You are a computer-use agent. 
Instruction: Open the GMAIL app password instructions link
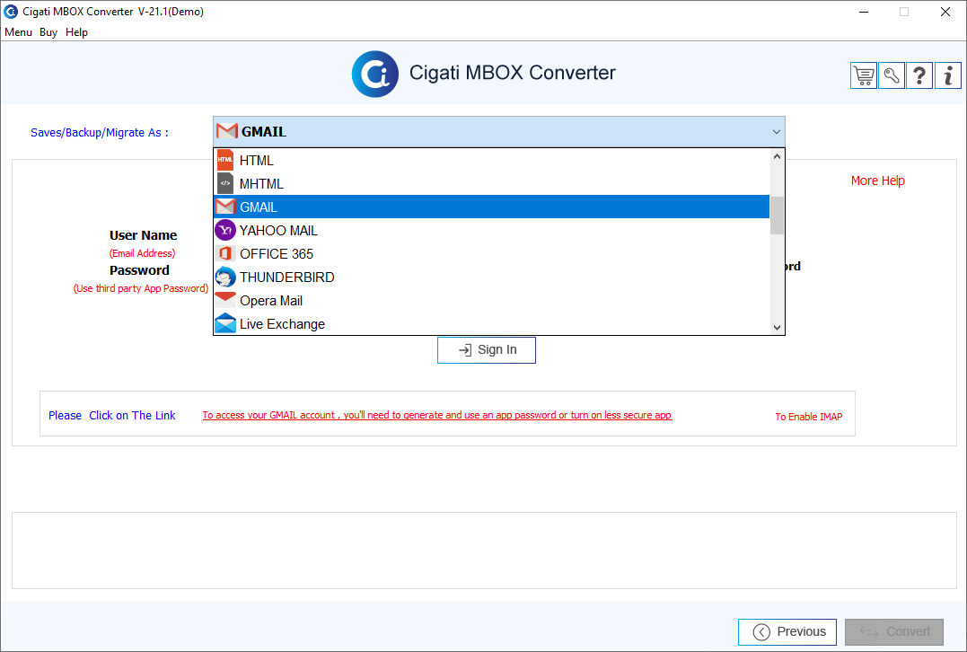437,415
